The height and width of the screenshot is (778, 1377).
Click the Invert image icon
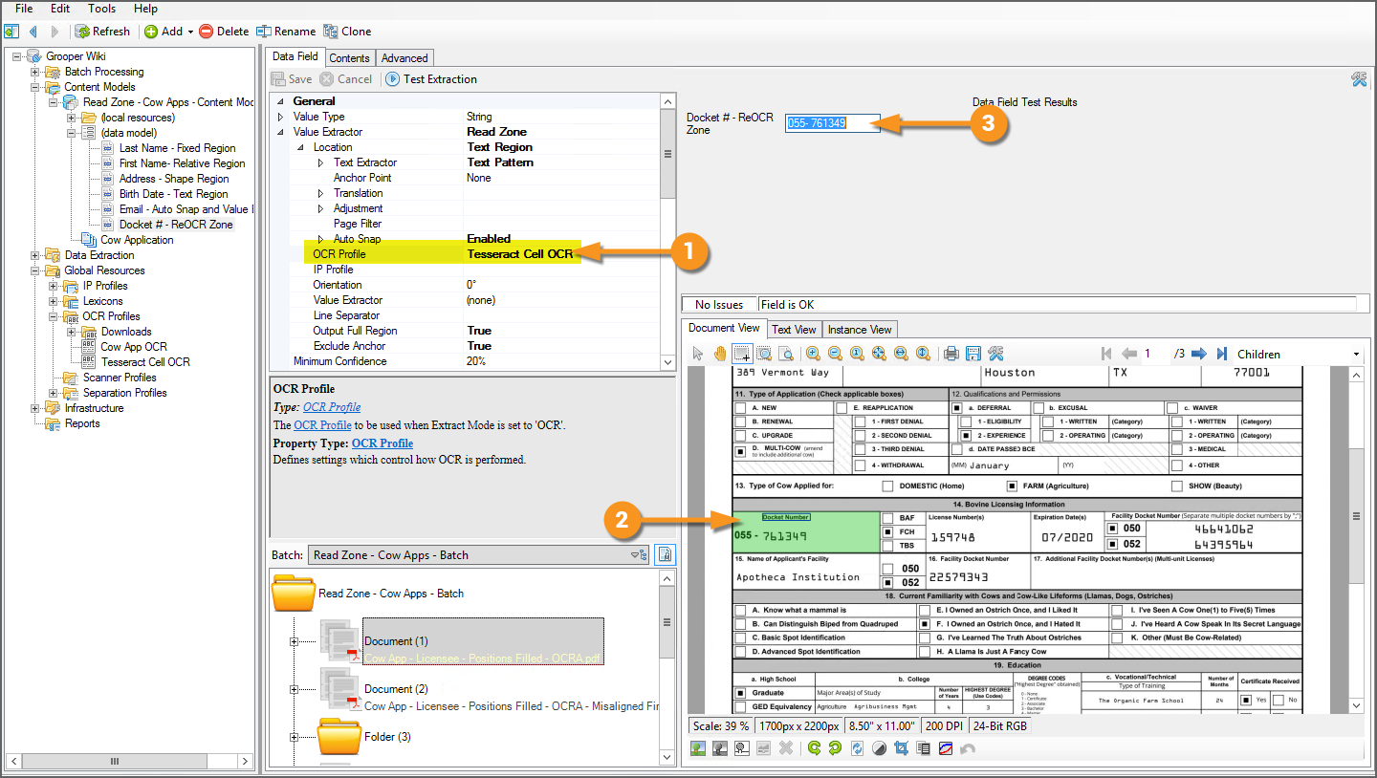[879, 748]
